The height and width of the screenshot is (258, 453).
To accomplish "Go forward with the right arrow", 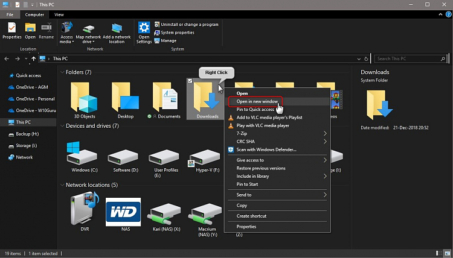I will 18,59.
